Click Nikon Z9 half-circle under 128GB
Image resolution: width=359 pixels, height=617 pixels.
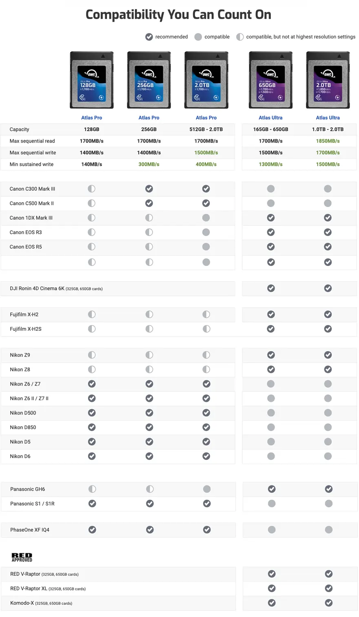[x=92, y=355]
